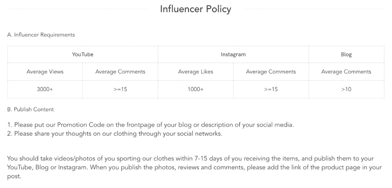Viewport: 392px width, 188px height.
Task: Click the YouTube column header cell
Action: 83,54
